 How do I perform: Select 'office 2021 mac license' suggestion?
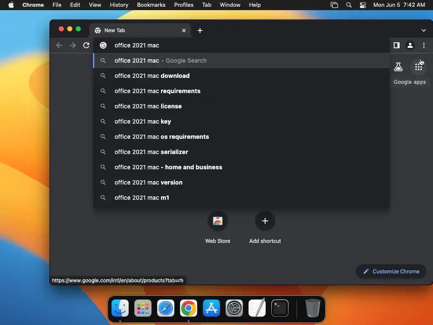[241, 106]
